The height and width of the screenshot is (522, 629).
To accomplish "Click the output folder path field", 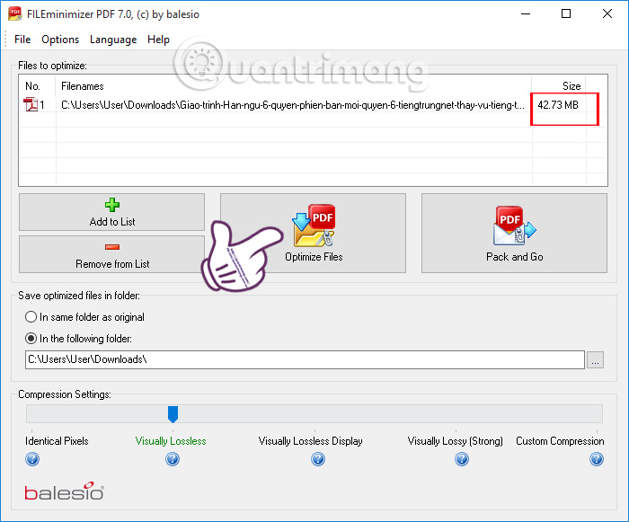I will click(305, 359).
